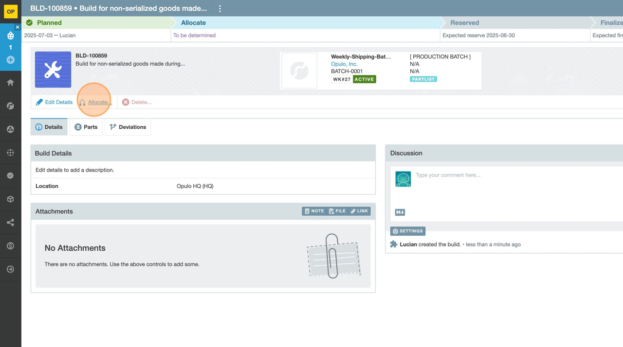The width and height of the screenshot is (623, 347).
Task: Close the pinned sidebar item with X
Action: pyautogui.click(x=18, y=27)
